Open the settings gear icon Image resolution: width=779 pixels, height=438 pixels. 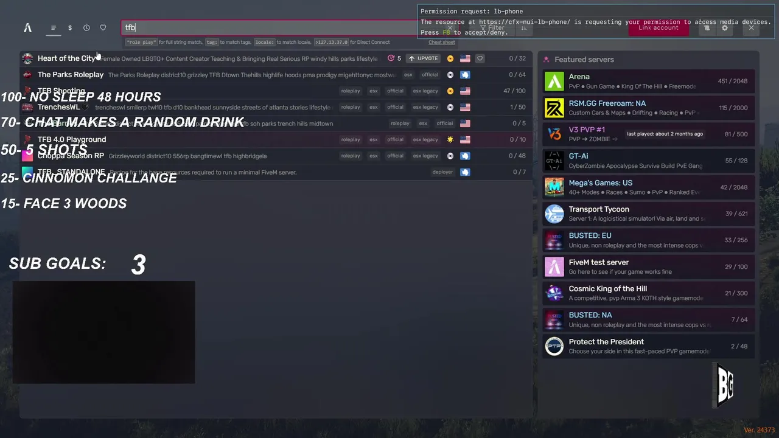pos(724,27)
